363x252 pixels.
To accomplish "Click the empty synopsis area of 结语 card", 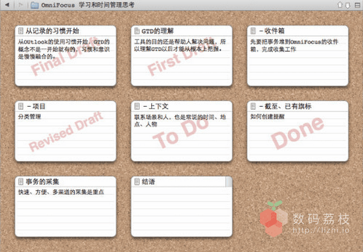I will 181,211.
